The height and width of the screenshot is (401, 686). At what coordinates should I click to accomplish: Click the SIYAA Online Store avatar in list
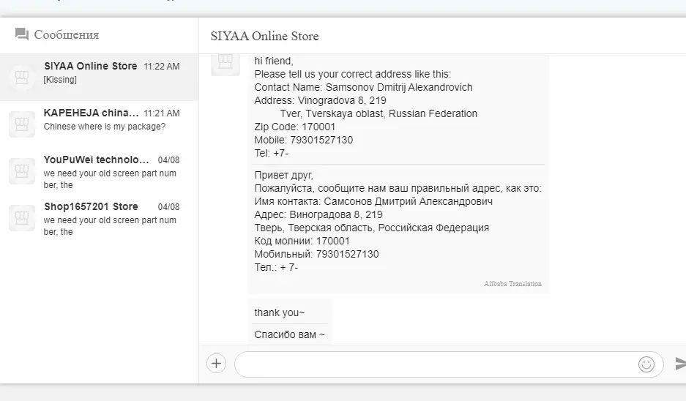click(x=22, y=78)
